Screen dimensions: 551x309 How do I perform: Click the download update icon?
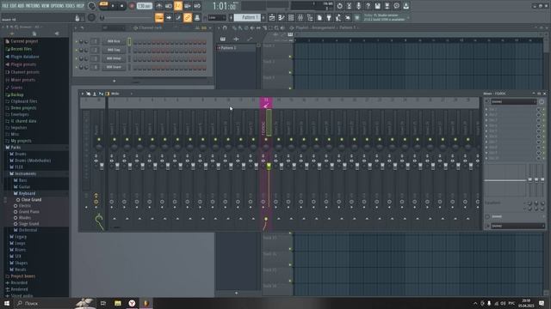pyautogui.click(x=406, y=6)
